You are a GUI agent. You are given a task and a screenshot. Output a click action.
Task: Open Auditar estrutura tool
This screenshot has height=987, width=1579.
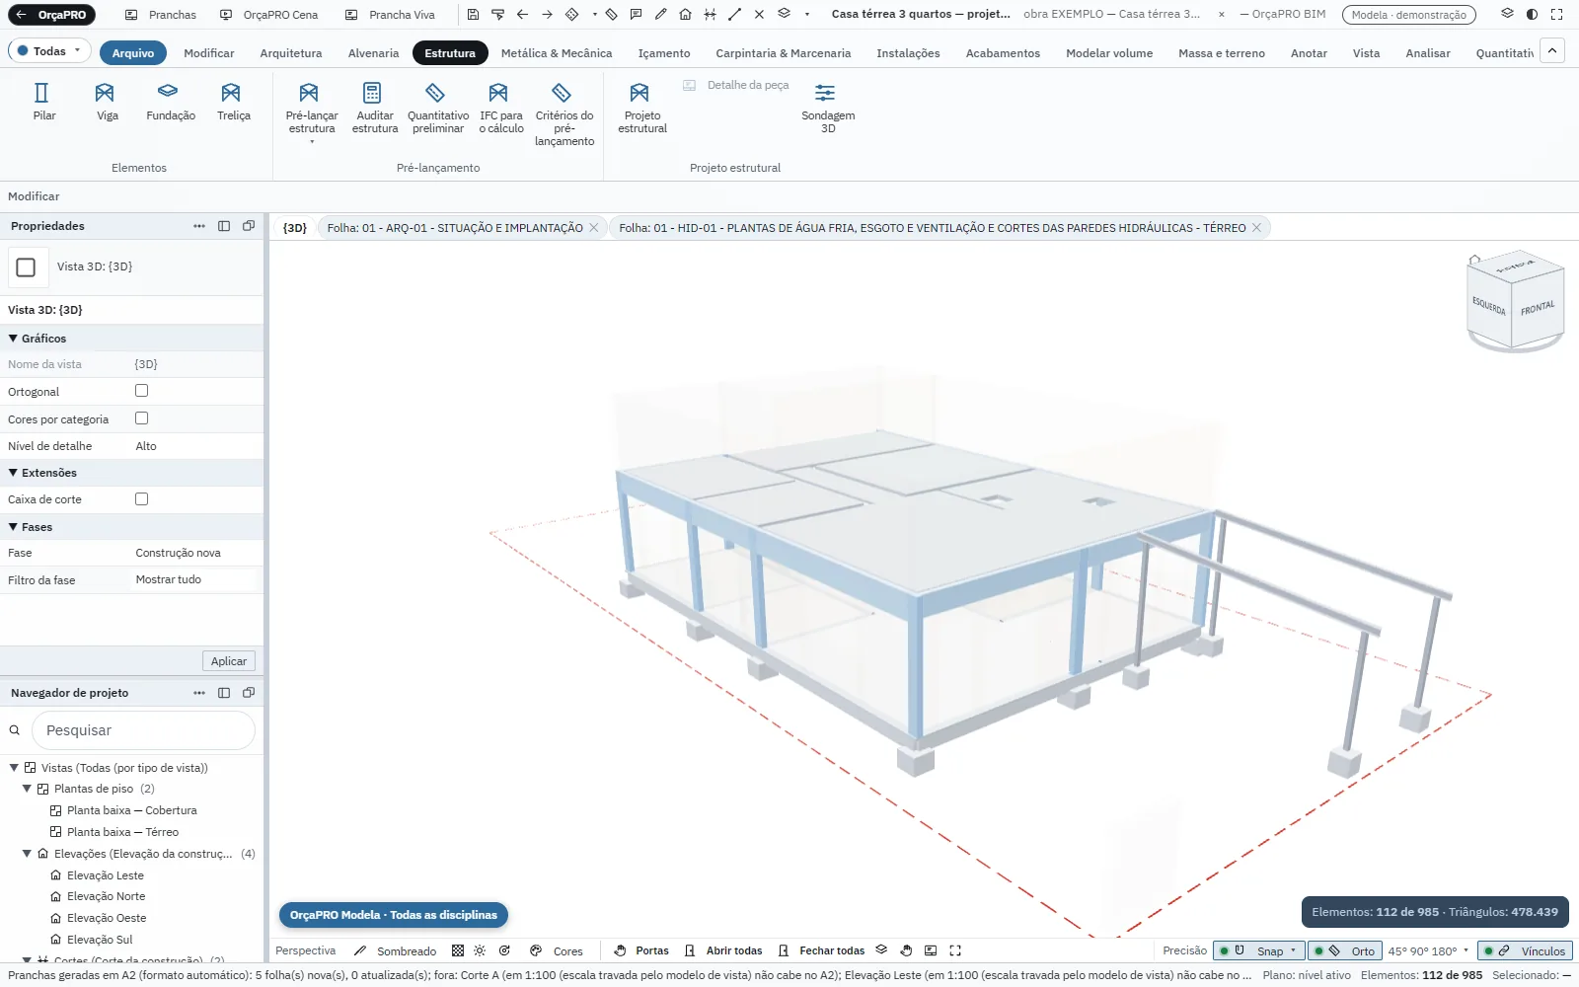374,108
